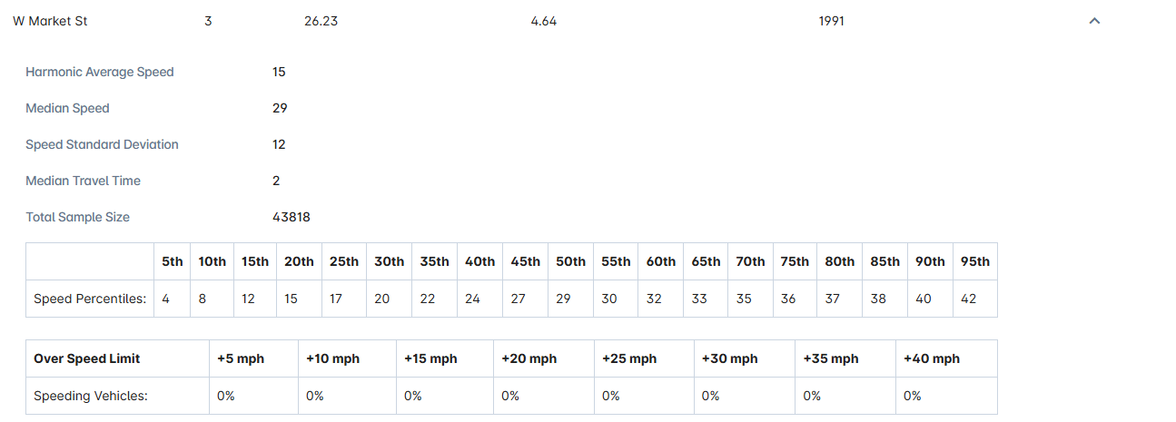Select the 95th percentile column header

pos(975,261)
